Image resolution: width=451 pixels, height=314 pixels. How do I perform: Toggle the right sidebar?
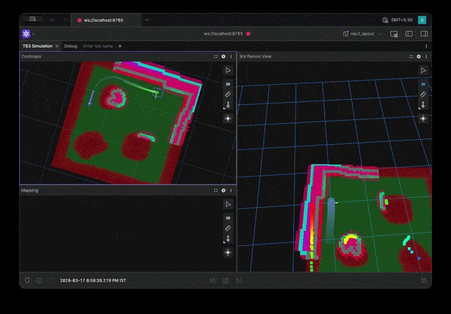(x=424, y=34)
